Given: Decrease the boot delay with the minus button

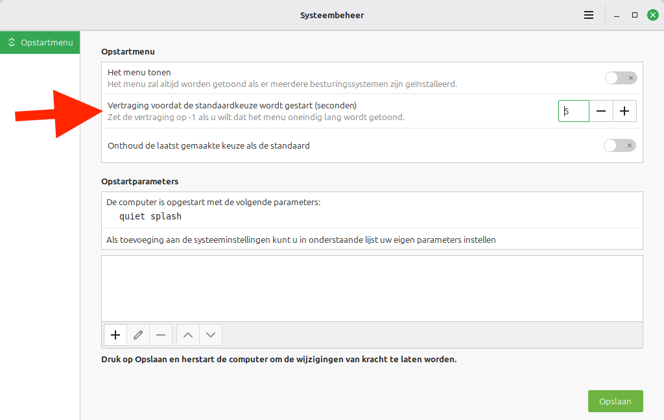Looking at the screenshot, I should coord(601,111).
